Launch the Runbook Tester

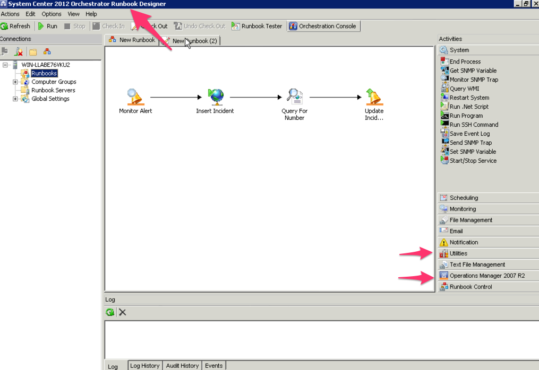click(x=257, y=25)
